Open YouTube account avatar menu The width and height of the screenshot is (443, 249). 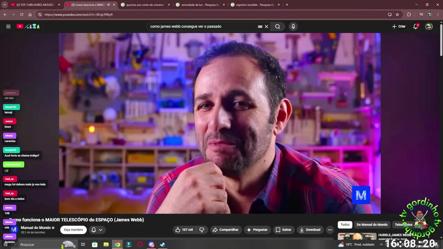pos(429,26)
